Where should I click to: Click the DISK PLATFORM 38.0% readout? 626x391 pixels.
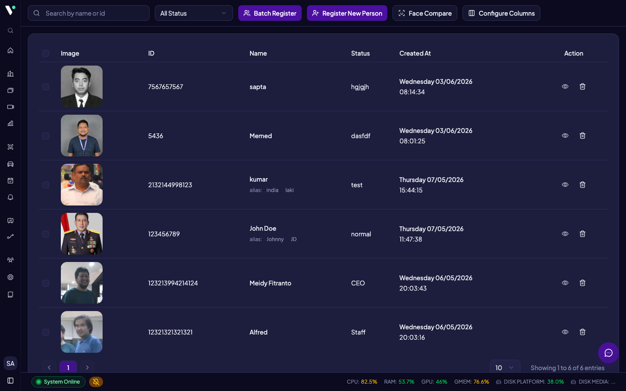tap(530, 382)
